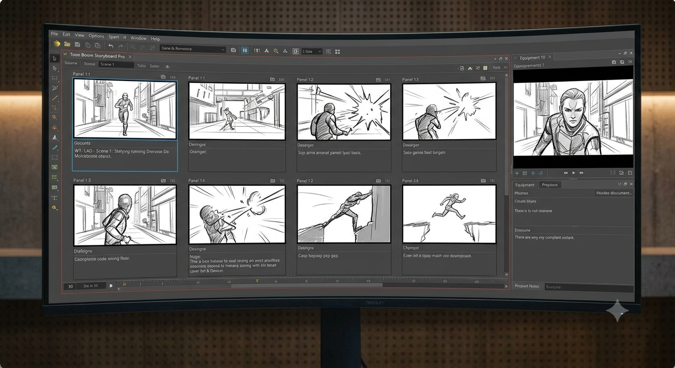Click the Ploofes Wocument button
Screen dimensions: 675x368
pos(614,193)
